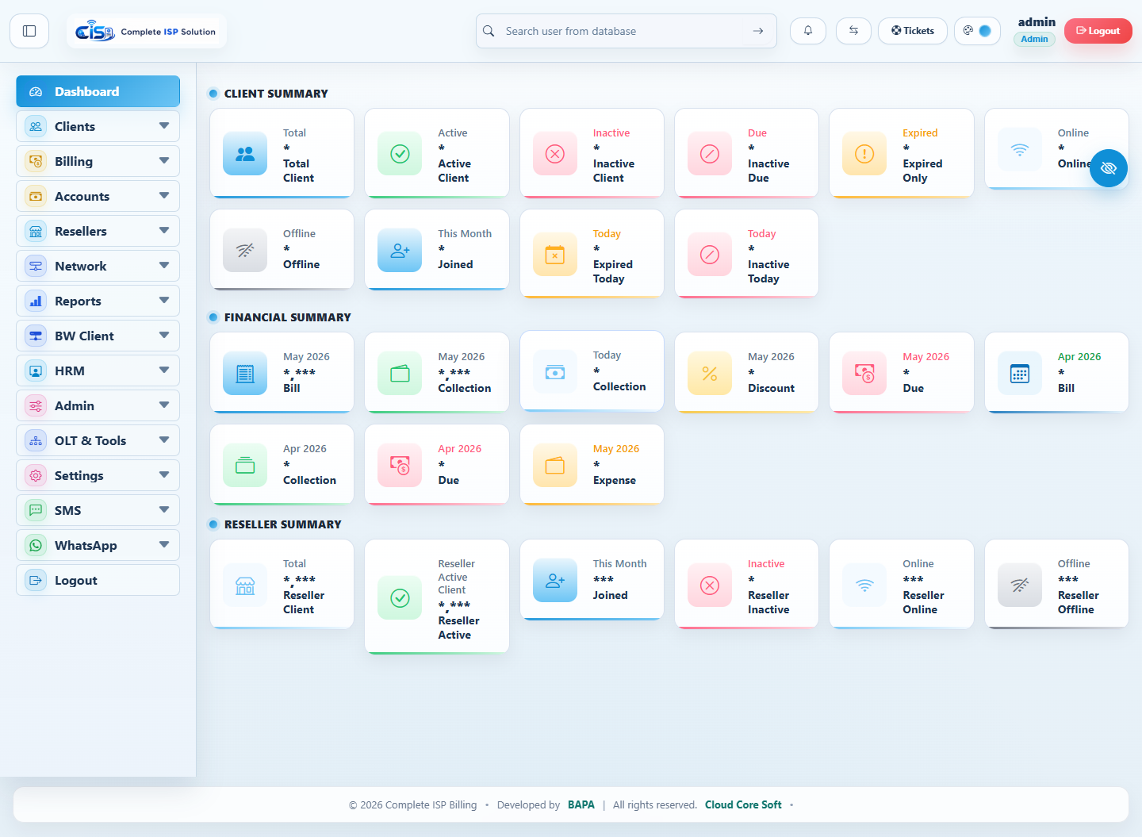Click the Inactive Due slashed circle icon
The width and height of the screenshot is (1142, 837).
710,153
